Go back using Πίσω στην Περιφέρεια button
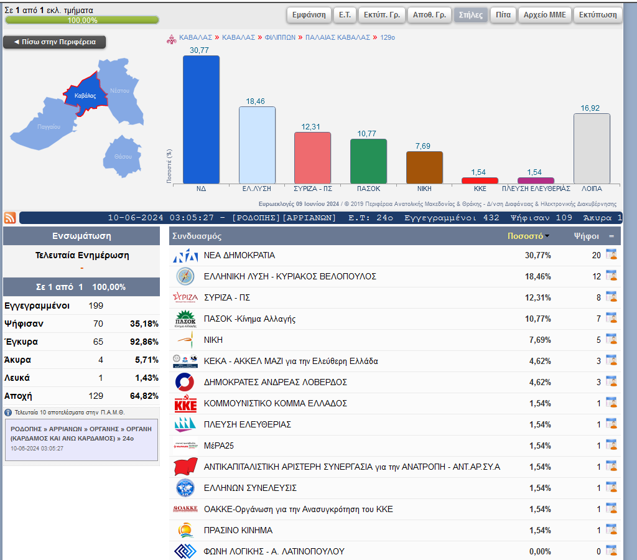The image size is (637, 560). pos(54,42)
